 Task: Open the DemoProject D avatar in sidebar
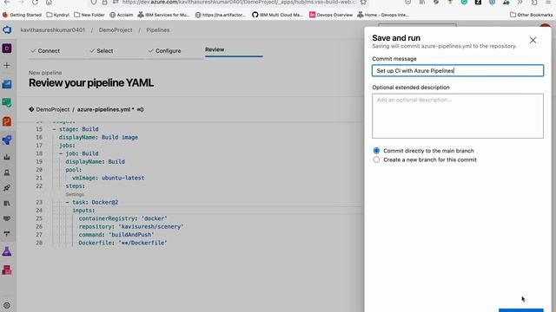pyautogui.click(x=7, y=49)
